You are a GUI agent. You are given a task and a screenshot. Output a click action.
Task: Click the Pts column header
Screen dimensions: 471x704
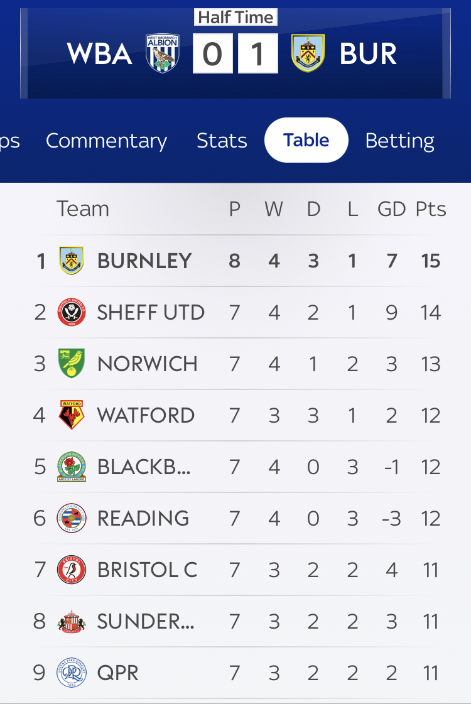click(x=431, y=209)
